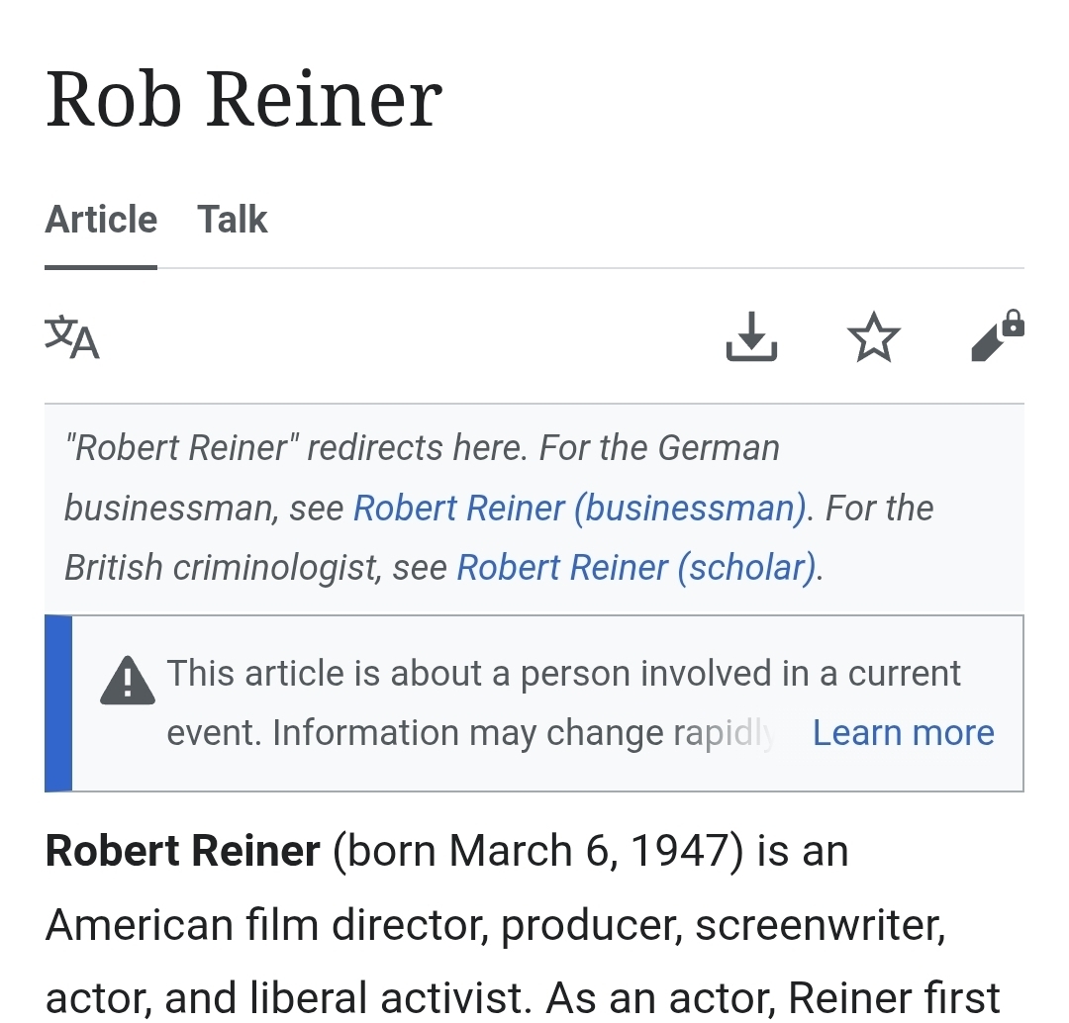Click the locked edit pencil icon

coord(997,337)
